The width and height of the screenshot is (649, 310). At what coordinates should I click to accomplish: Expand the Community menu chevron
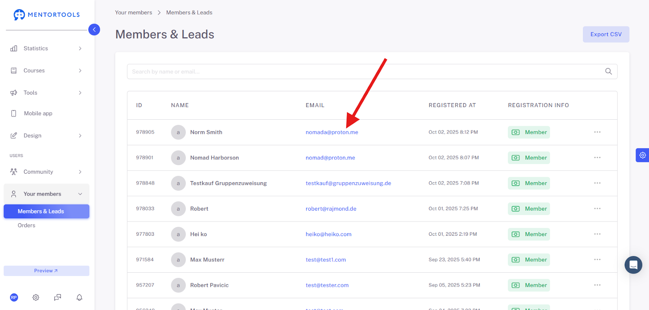(80, 172)
